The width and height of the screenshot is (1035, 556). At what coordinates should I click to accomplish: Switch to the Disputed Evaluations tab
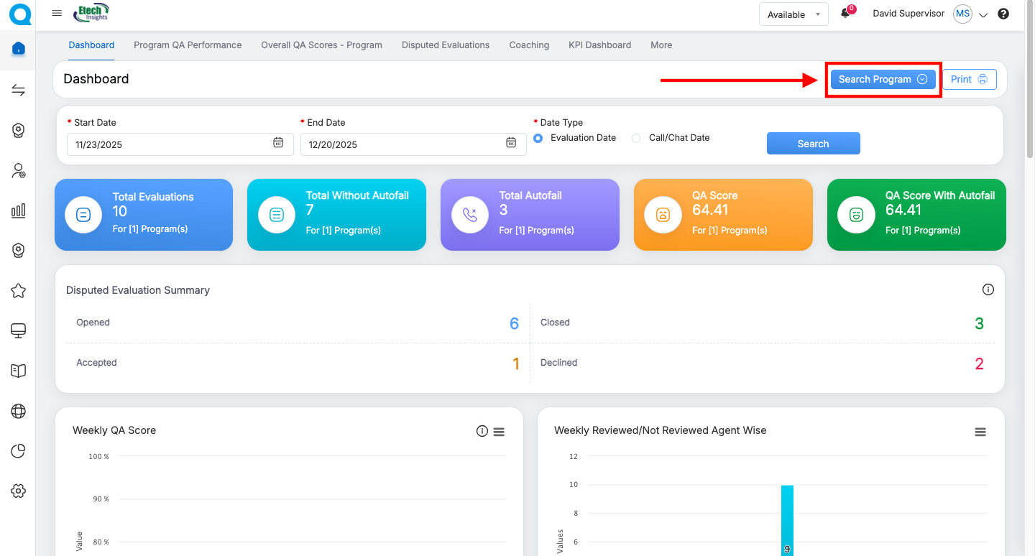[x=446, y=45]
